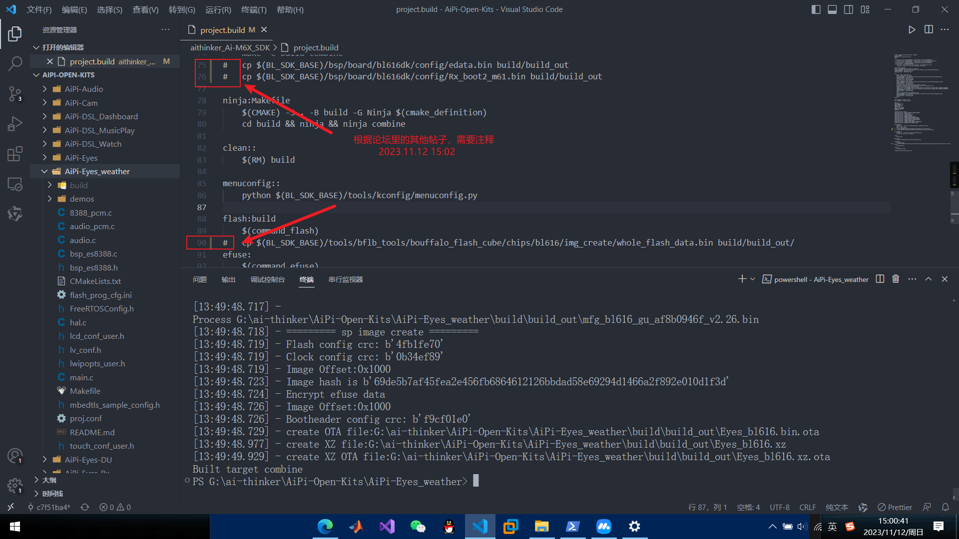The image size is (959, 539).
Task: Open WeChat from the taskbar
Action: pyautogui.click(x=418, y=527)
